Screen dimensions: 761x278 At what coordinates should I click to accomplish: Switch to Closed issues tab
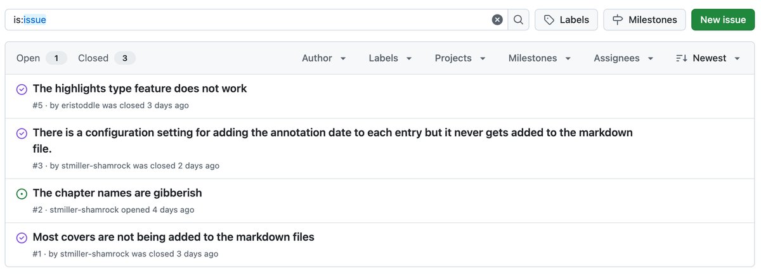point(106,58)
